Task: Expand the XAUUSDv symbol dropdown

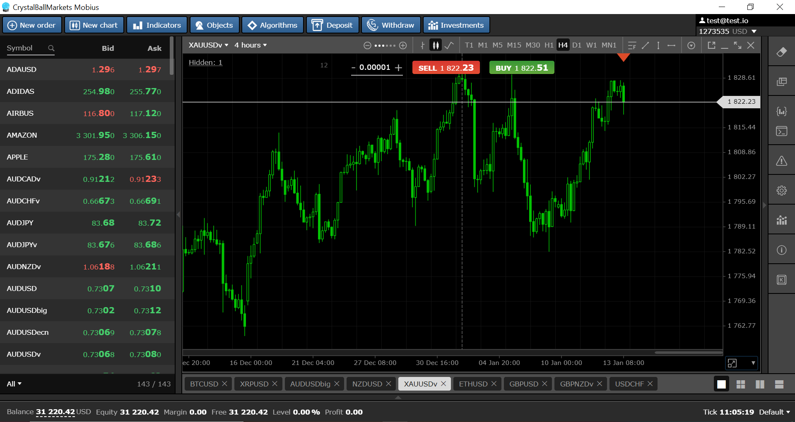Action: pos(208,45)
